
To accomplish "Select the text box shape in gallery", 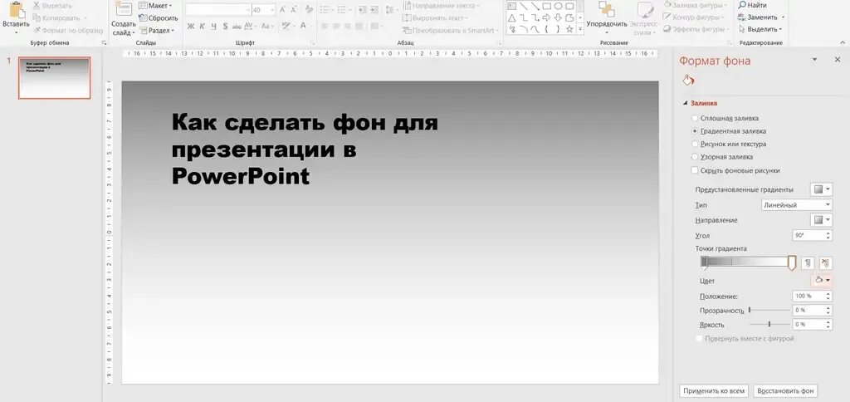I will tap(511, 6).
